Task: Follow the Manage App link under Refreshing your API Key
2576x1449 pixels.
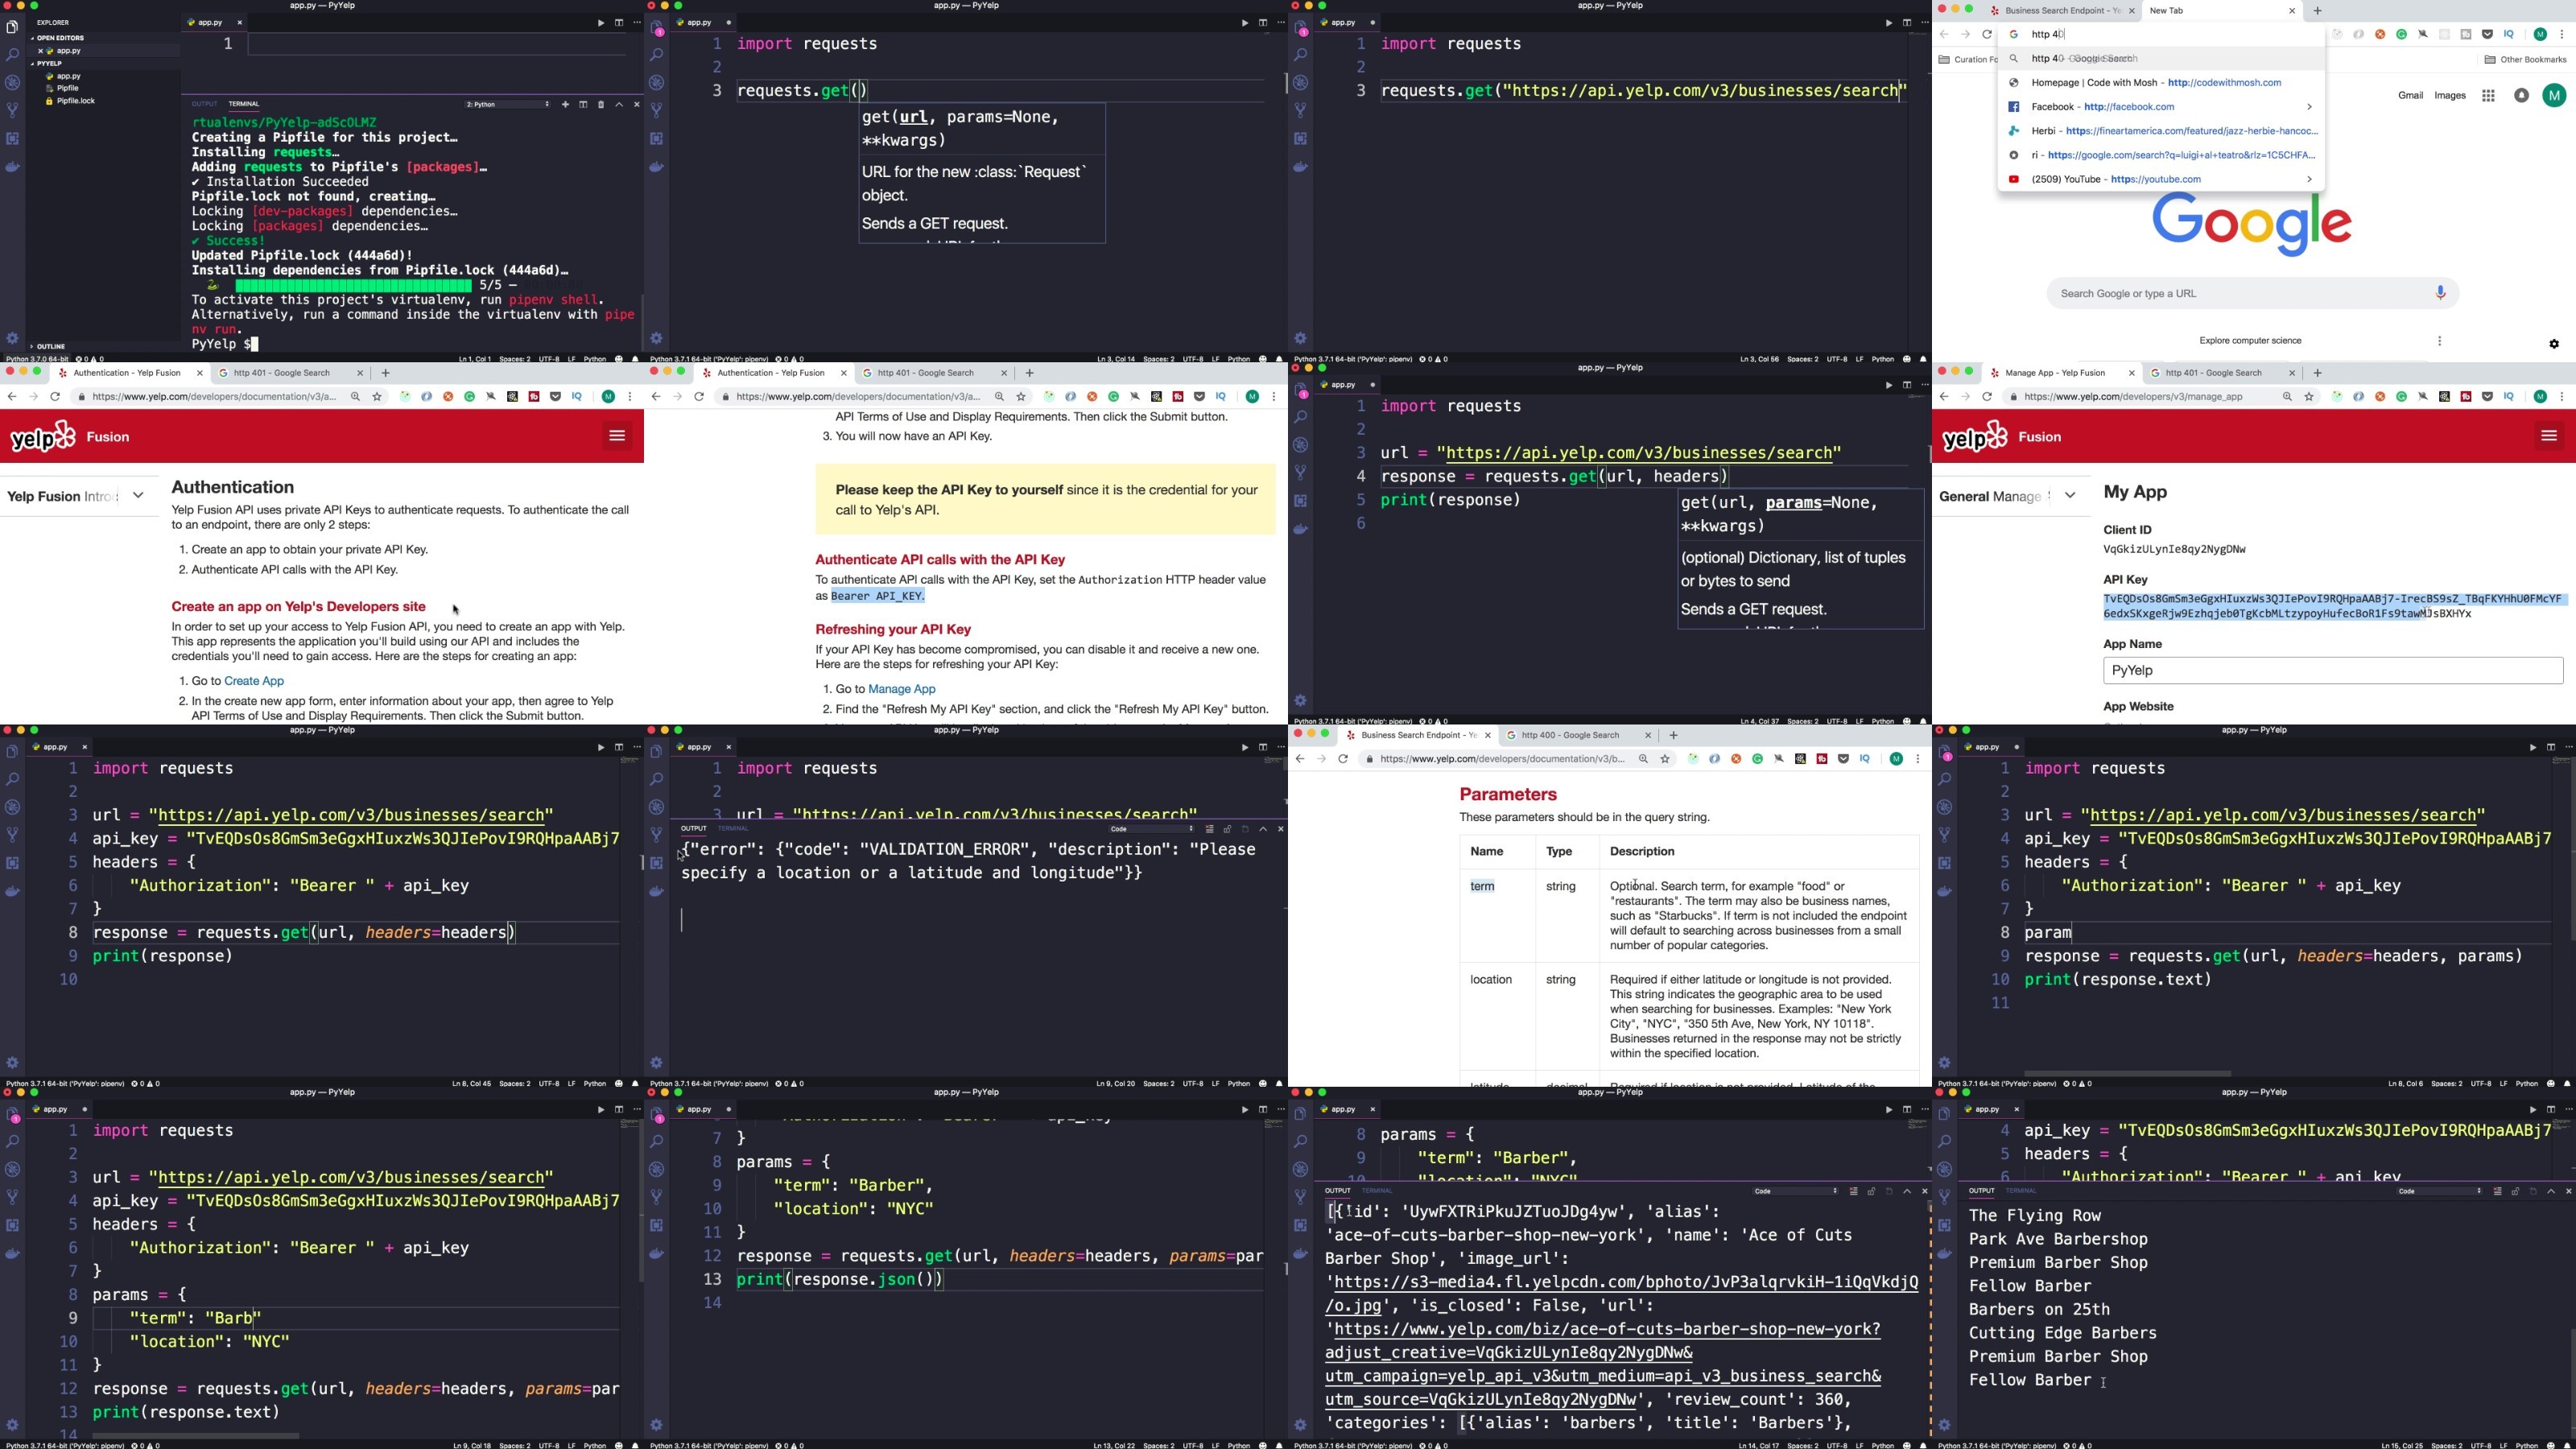Action: coord(902,689)
